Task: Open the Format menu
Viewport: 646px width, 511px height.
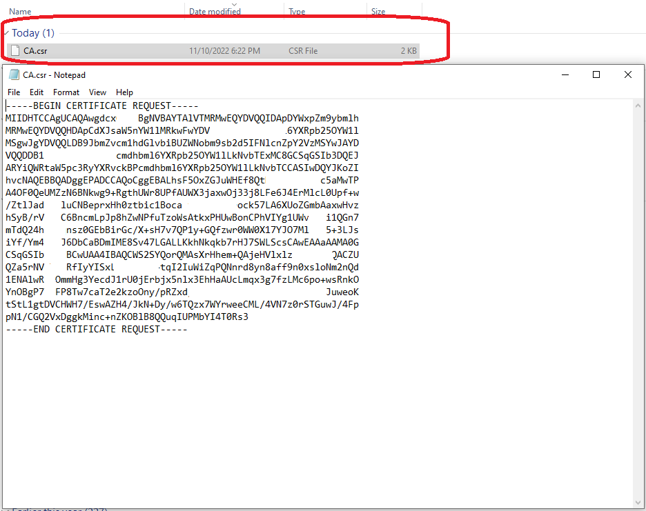Action: 66,92
